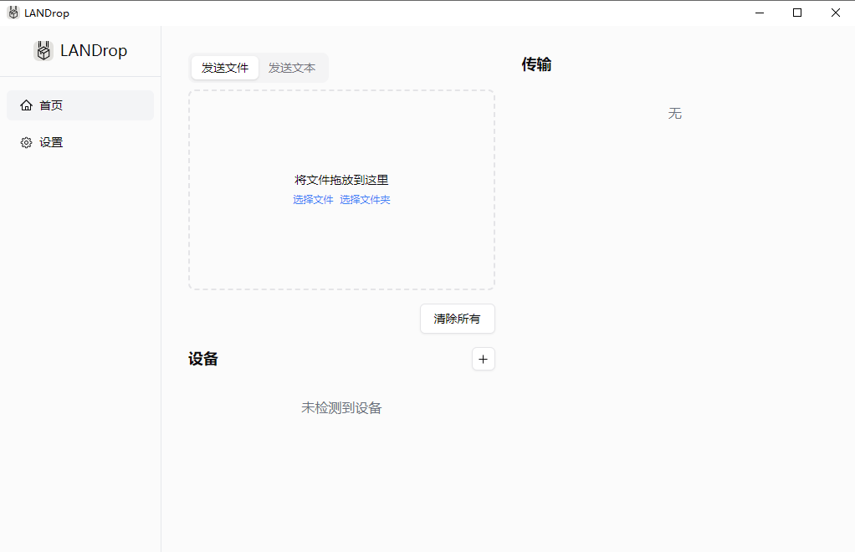
Task: Switch to the 发送文本 tab
Action: (292, 67)
